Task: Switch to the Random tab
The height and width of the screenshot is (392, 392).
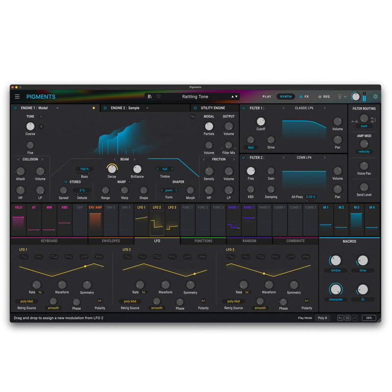Action: coord(249,241)
